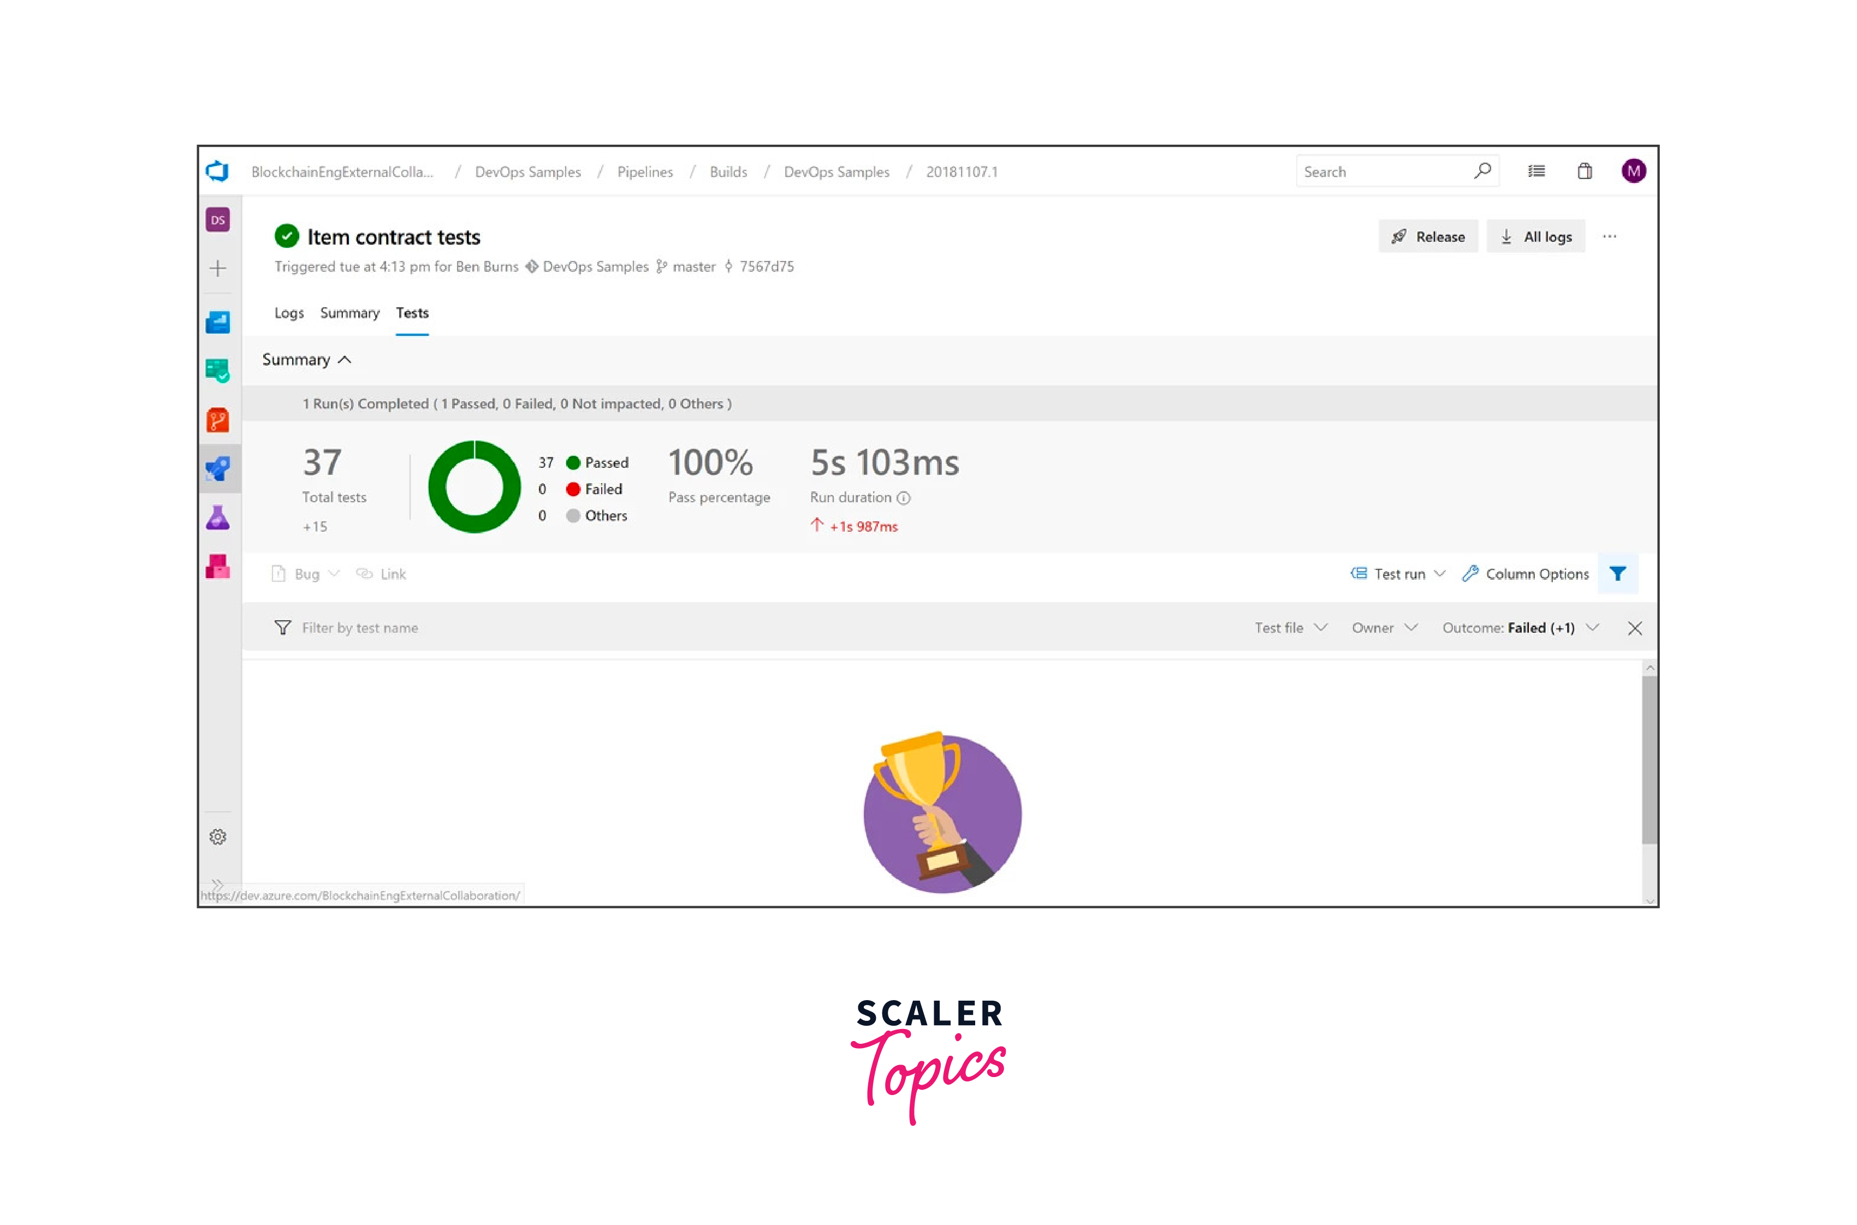
Task: Open Test Plans flask icon
Action: [x=218, y=517]
